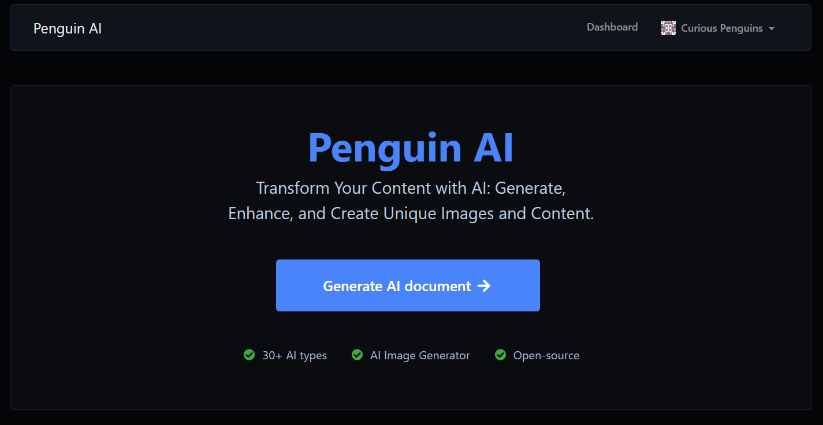Select the Penguin AI logo in the navbar
The width and height of the screenshot is (823, 425).
coord(67,28)
